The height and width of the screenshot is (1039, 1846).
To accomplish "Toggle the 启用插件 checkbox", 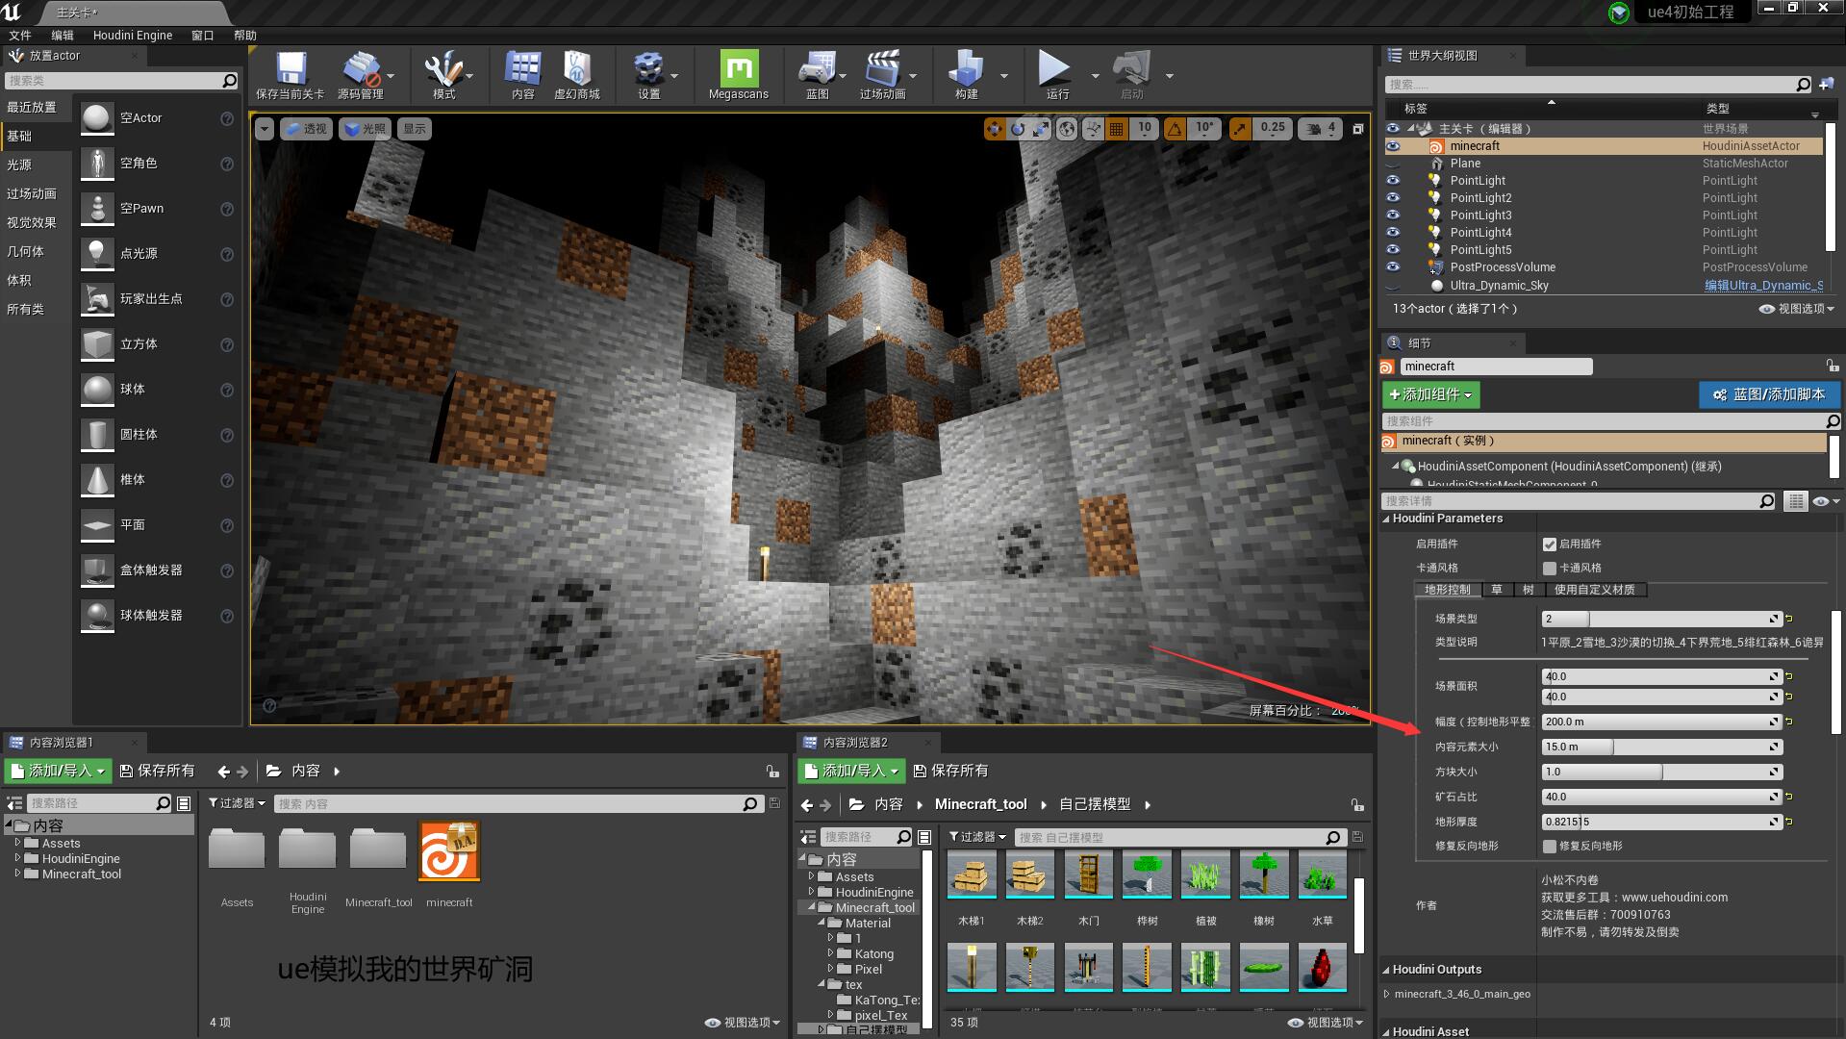I will [x=1549, y=545].
